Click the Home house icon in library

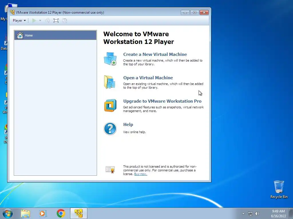coord(20,35)
